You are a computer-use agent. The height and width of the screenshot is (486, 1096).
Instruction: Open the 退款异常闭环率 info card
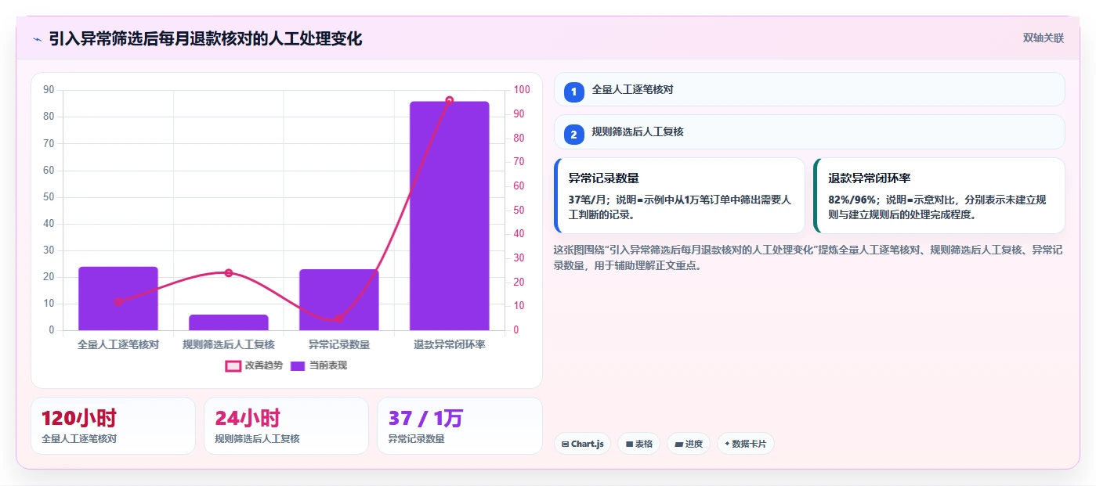(939, 196)
